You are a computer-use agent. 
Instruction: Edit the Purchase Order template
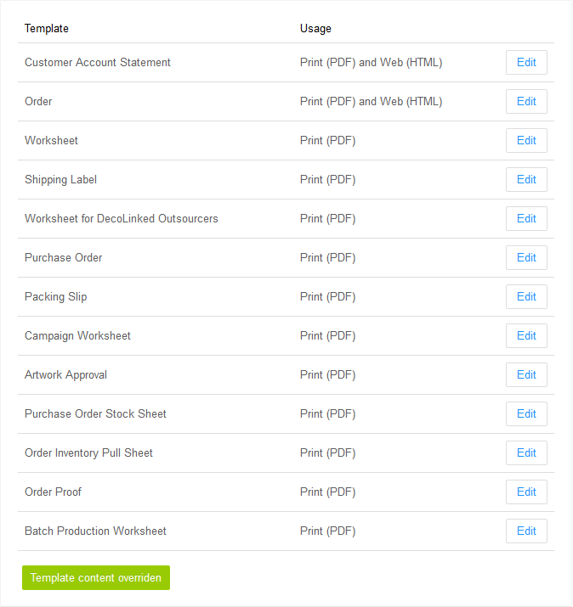[526, 258]
